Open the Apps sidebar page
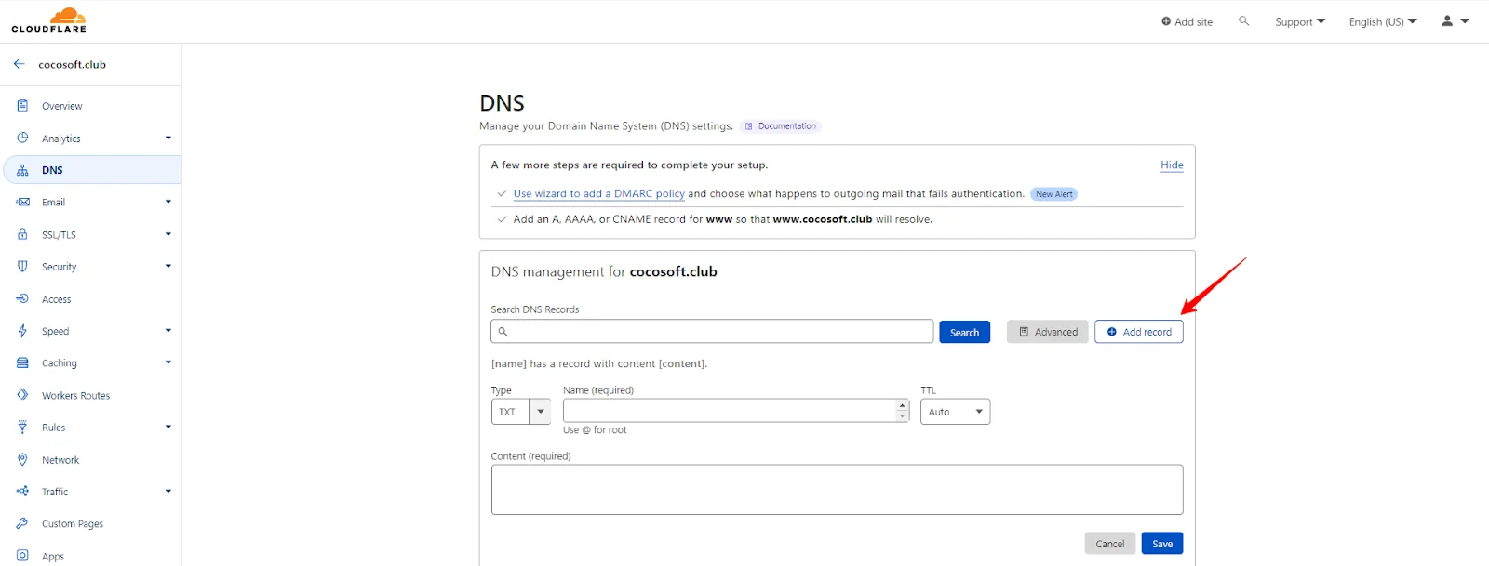This screenshot has height=566, width=1489. click(53, 557)
